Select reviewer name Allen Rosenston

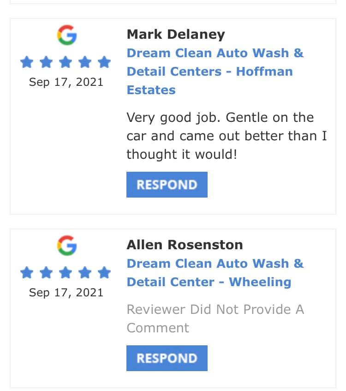pyautogui.click(x=185, y=245)
